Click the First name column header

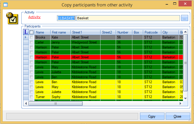pos(60,32)
